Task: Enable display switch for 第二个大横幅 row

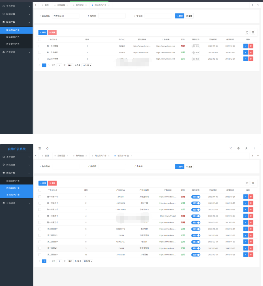Action: (196, 52)
